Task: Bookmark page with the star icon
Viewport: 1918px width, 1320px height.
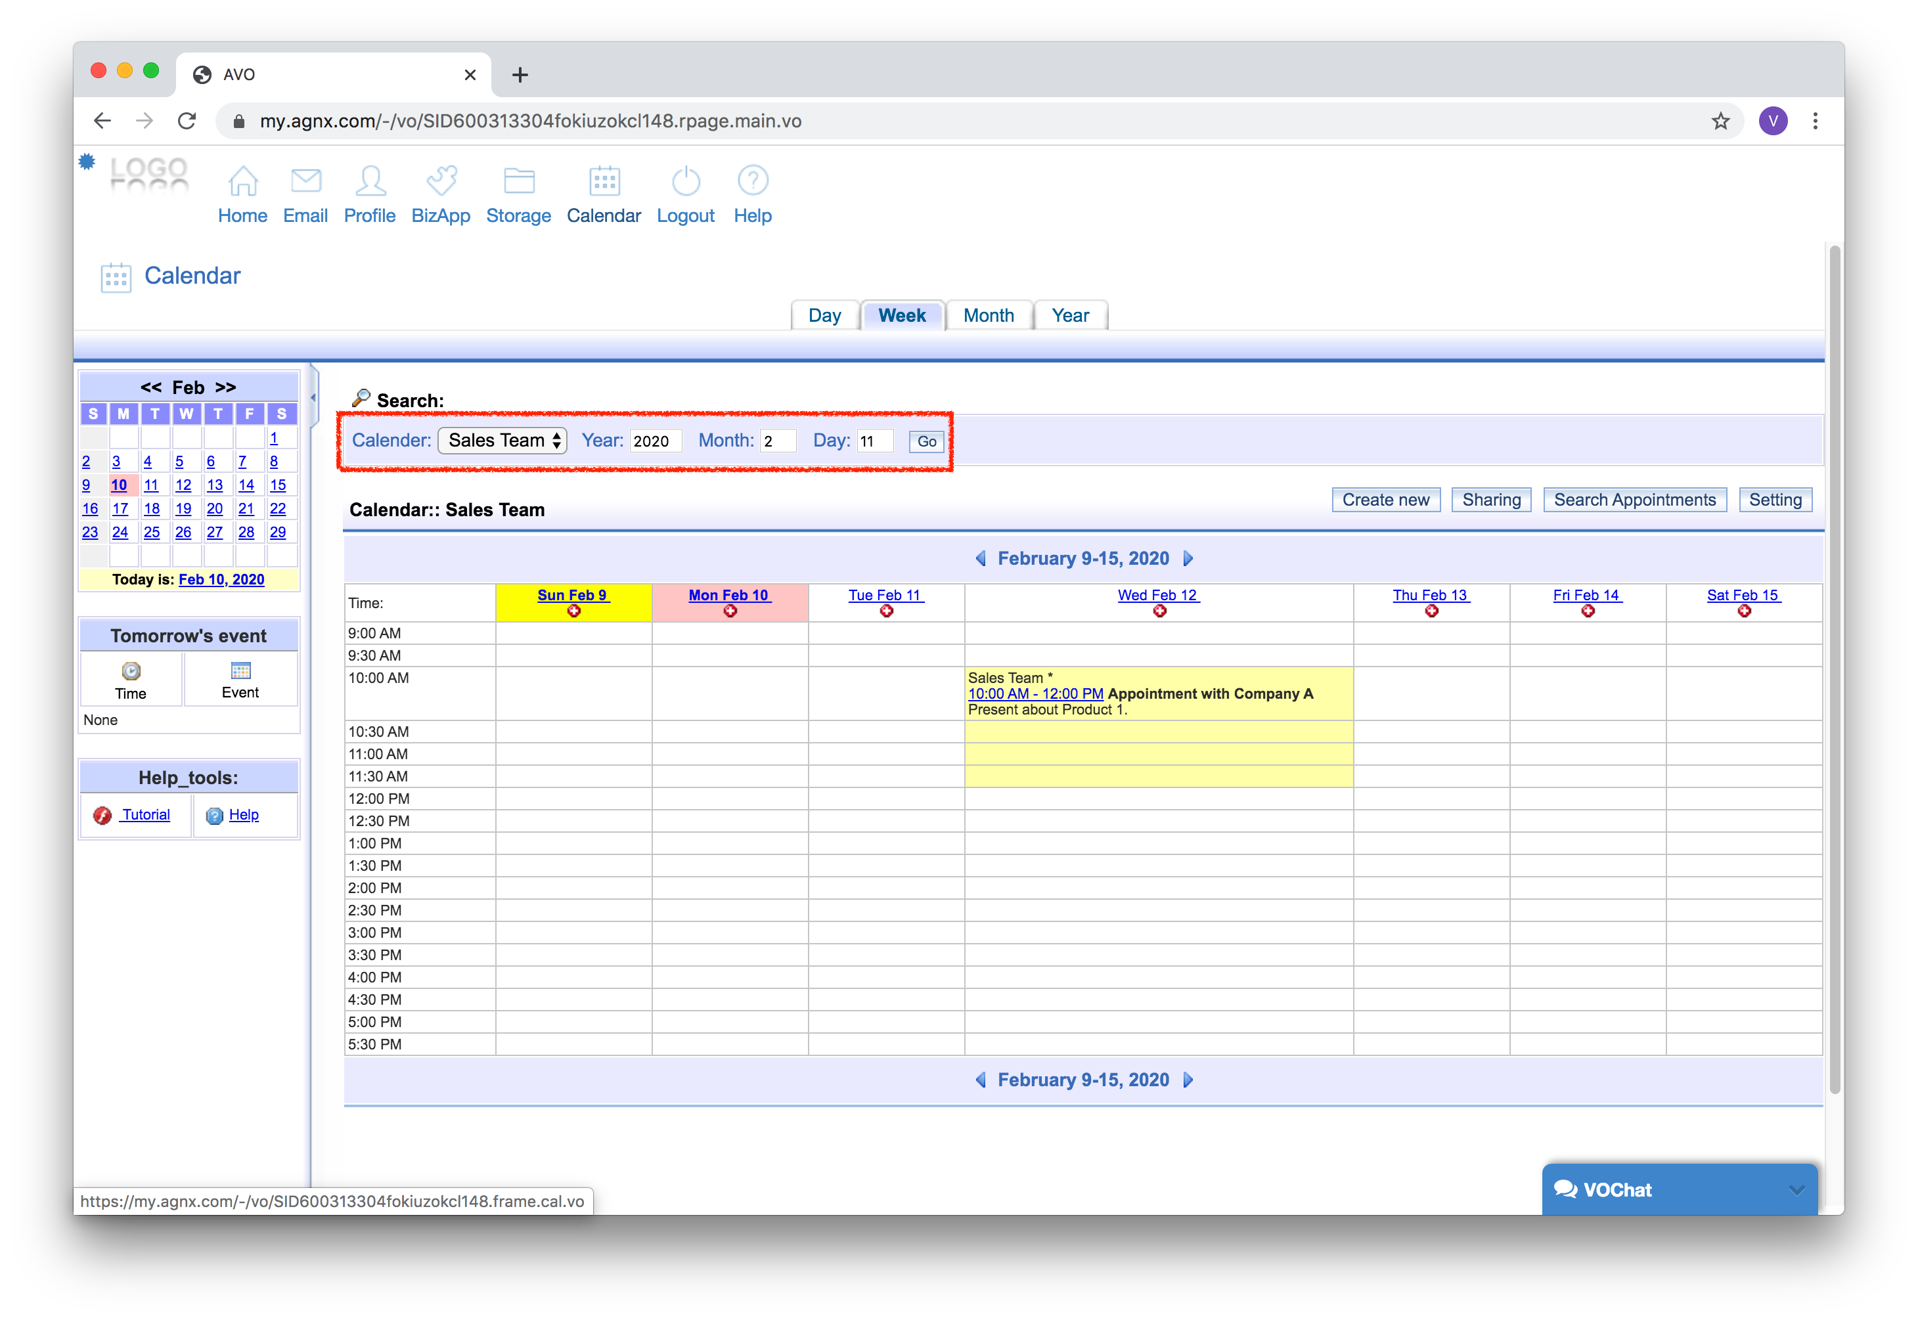Action: pos(1720,121)
